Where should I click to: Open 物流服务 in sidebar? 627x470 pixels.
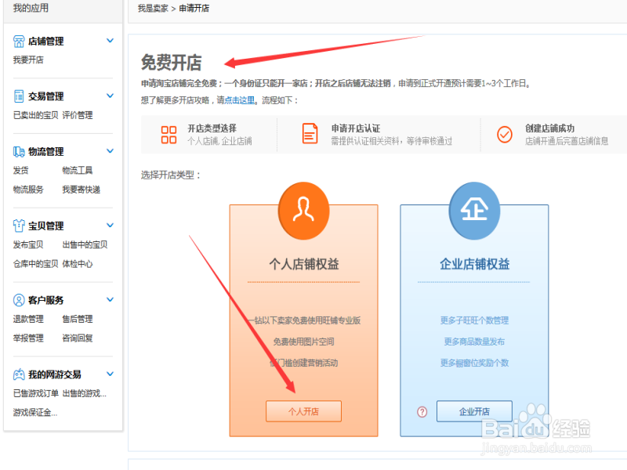tap(28, 190)
